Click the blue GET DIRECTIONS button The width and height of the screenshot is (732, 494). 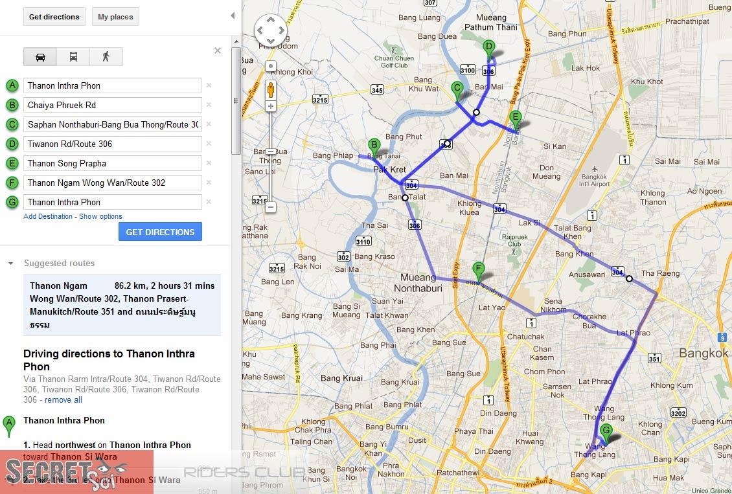[x=160, y=232]
